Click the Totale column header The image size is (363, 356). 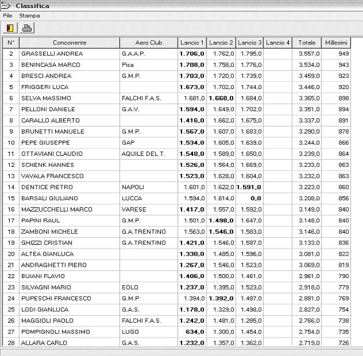tap(307, 43)
